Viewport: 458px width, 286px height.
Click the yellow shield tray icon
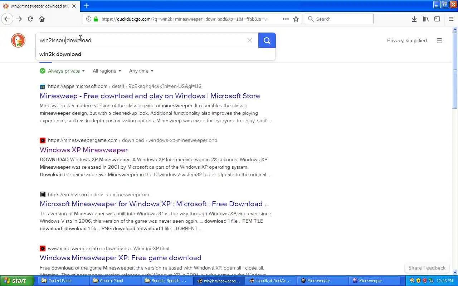(418, 281)
